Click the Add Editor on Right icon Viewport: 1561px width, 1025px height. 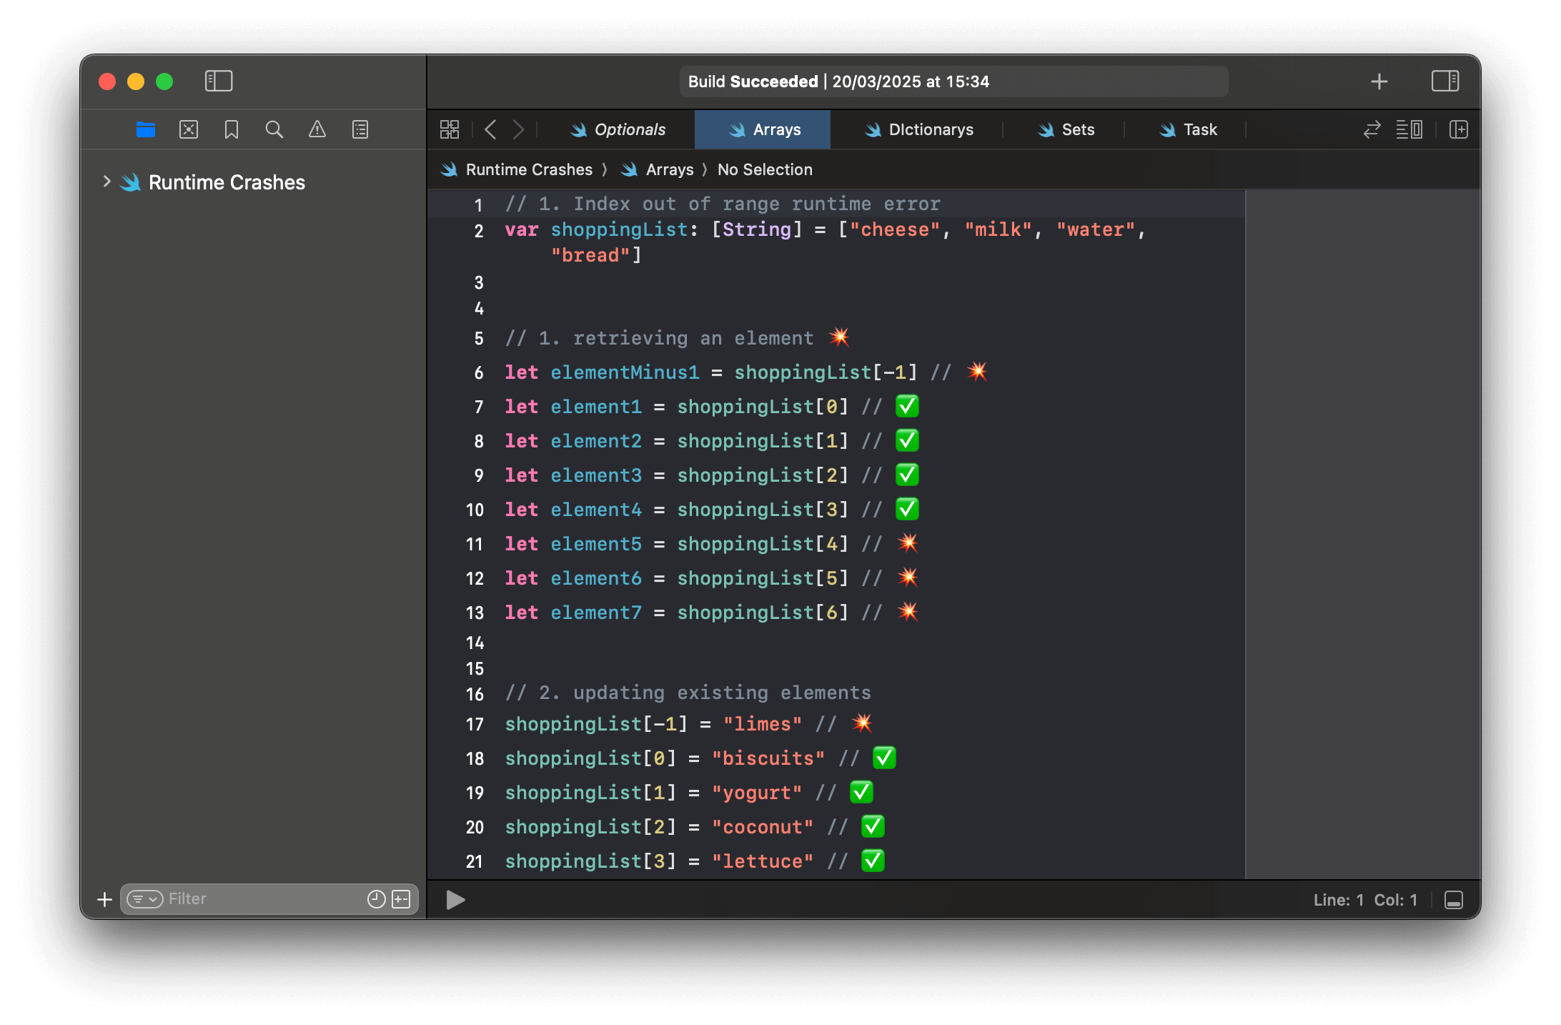click(x=1459, y=129)
